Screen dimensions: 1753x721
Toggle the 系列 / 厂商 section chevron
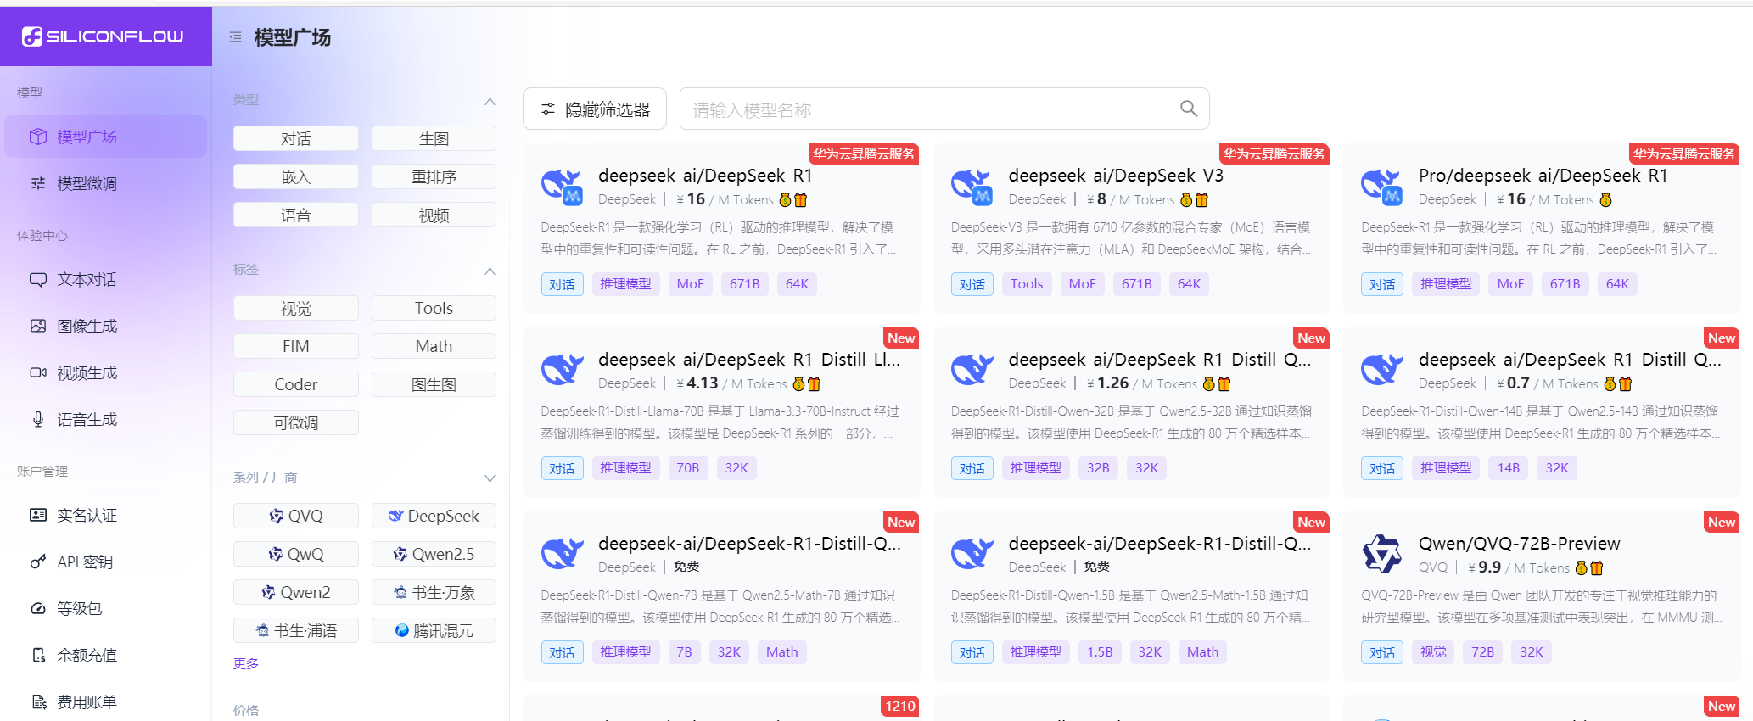(490, 478)
